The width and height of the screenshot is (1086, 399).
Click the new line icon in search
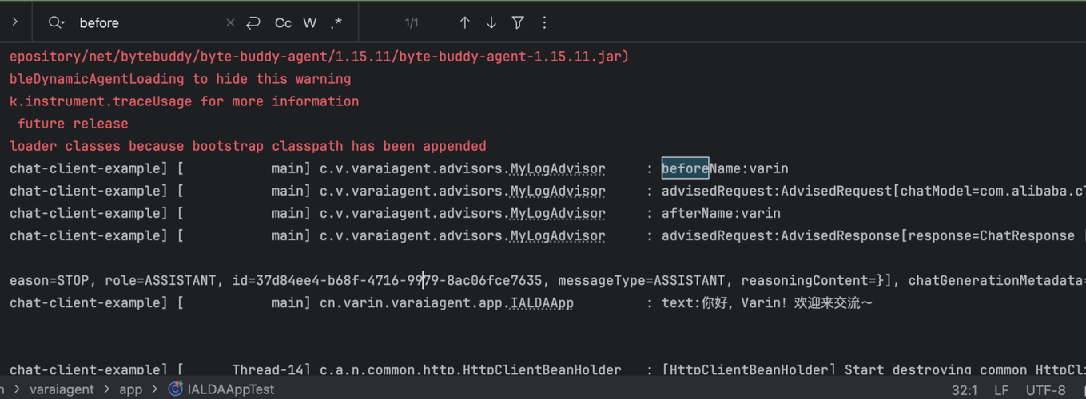point(253,23)
